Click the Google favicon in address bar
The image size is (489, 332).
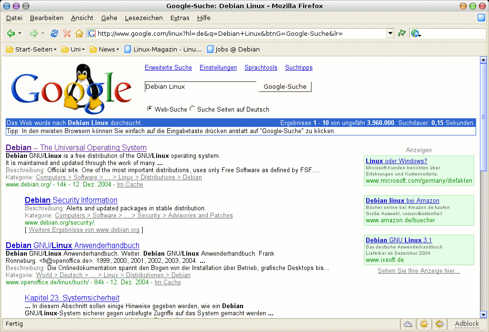point(91,33)
